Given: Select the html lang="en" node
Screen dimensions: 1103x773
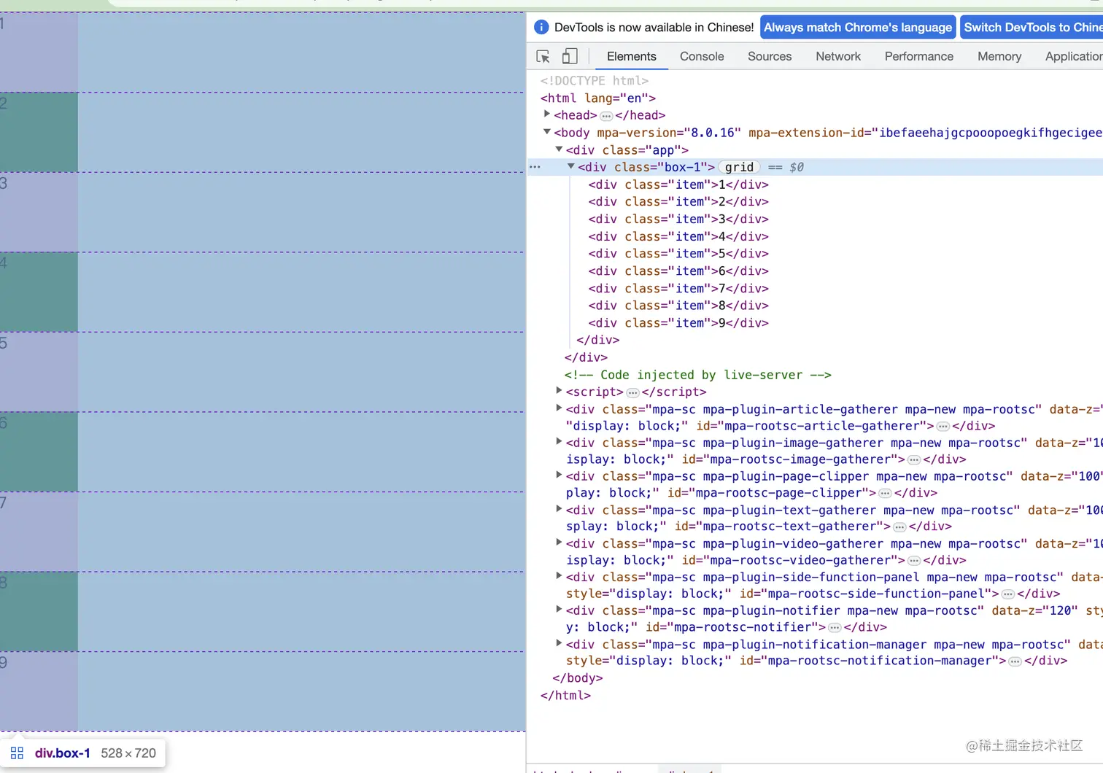Looking at the screenshot, I should coord(598,98).
